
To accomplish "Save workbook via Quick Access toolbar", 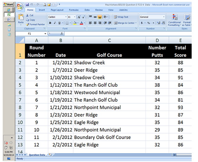I will coord(27,5).
